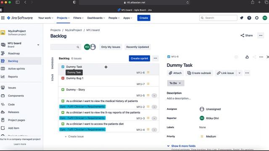The width and height of the screenshot is (269, 151).
Task: Go to Roadmap in sidebar
Action: click(14, 53)
